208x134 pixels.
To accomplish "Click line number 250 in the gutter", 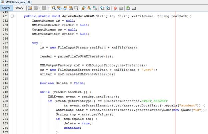I will tap(5, 101).
